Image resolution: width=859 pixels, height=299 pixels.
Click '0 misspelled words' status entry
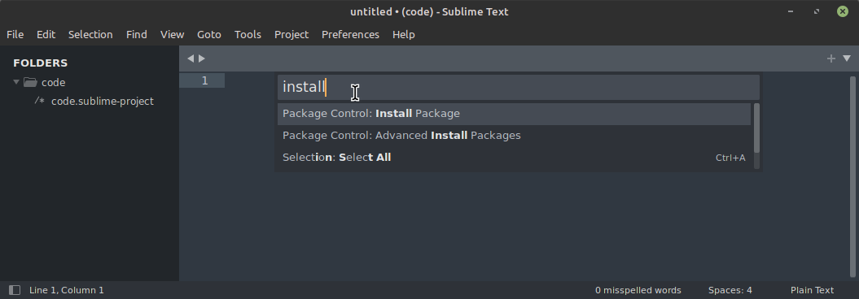click(638, 290)
